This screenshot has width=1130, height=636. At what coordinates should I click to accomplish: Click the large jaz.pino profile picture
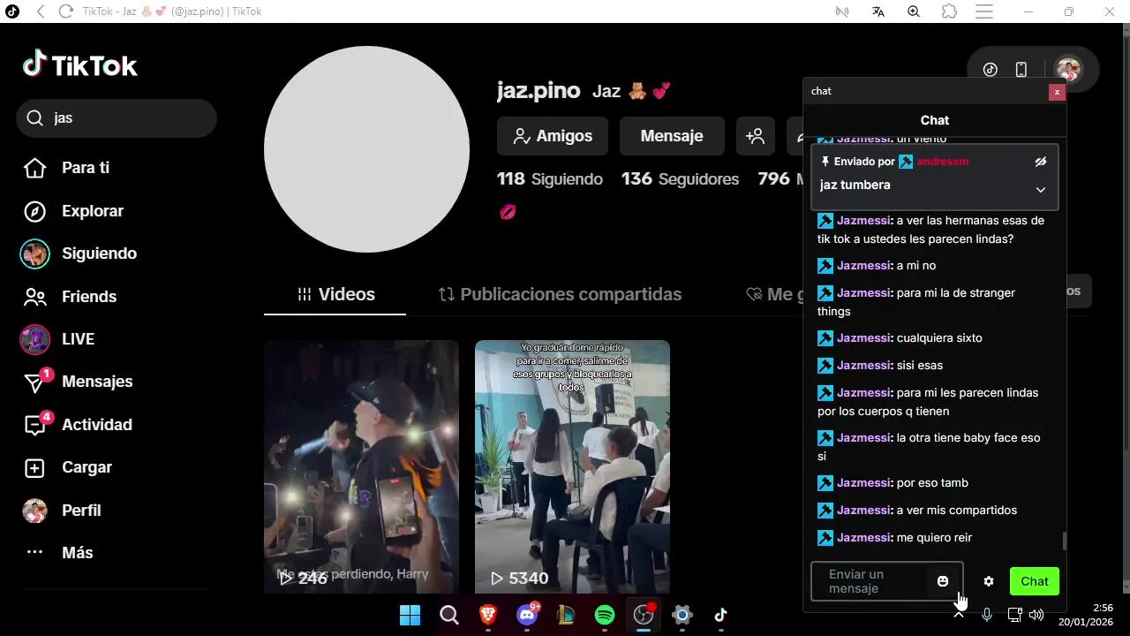click(366, 149)
